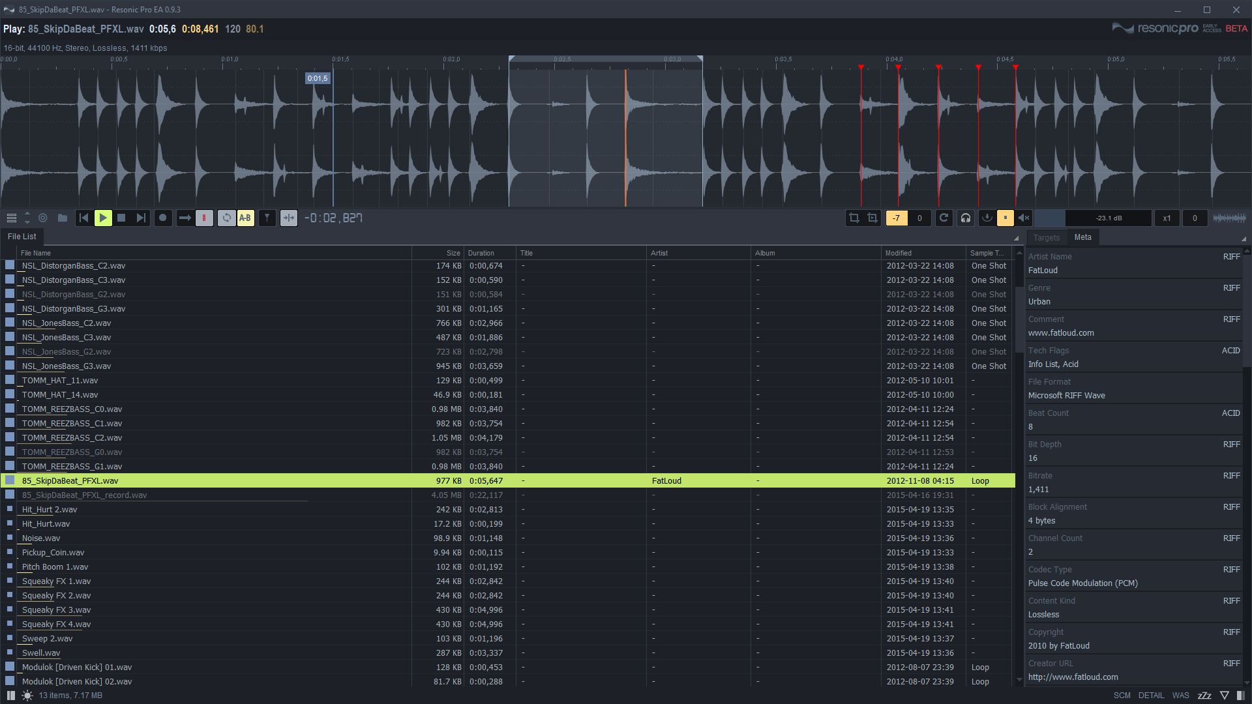Switch to the Targets tab in right panel
This screenshot has width=1252, height=704.
click(x=1047, y=237)
